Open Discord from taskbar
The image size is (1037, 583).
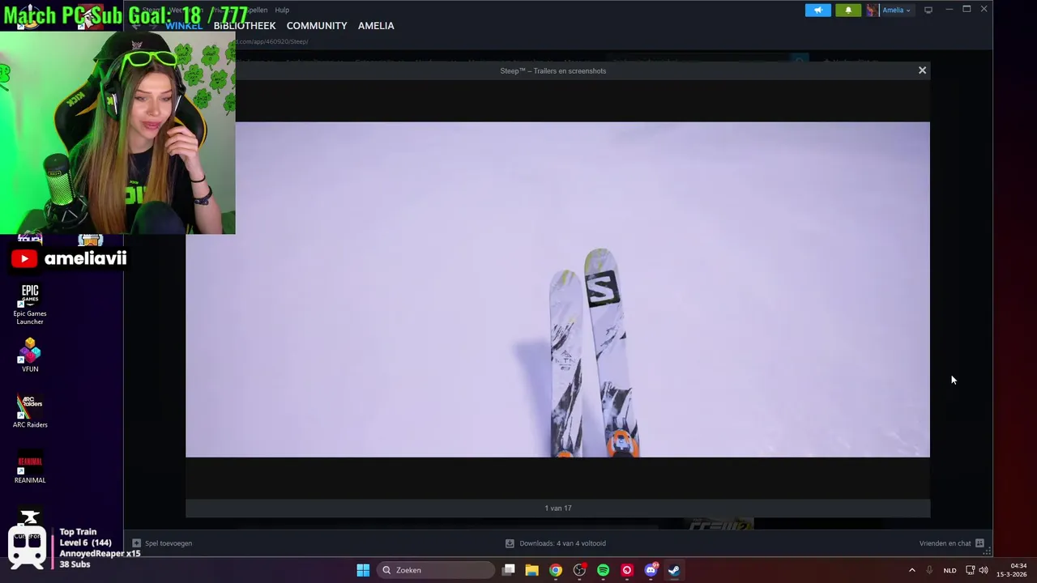click(x=651, y=570)
